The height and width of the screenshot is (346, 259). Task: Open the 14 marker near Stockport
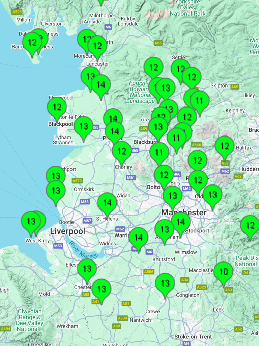click(181, 222)
